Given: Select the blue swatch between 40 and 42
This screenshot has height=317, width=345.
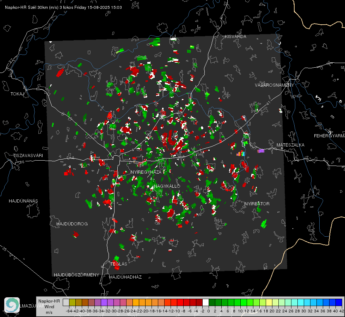Looking at the screenshot, I should pos(339,302).
